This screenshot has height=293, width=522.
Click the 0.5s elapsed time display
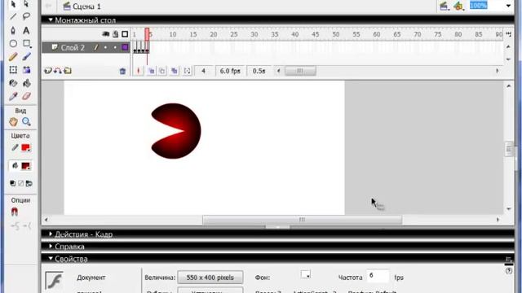(x=259, y=71)
